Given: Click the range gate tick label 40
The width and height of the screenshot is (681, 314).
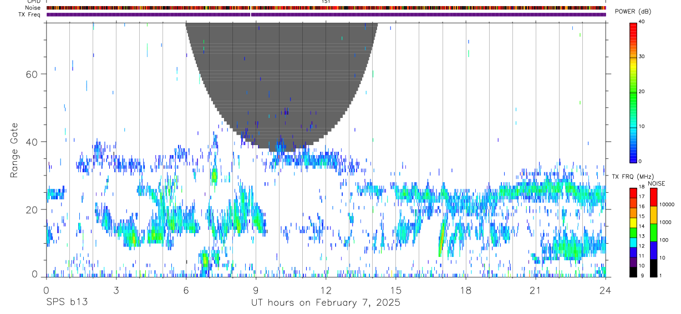Looking at the screenshot, I should pos(32,142).
